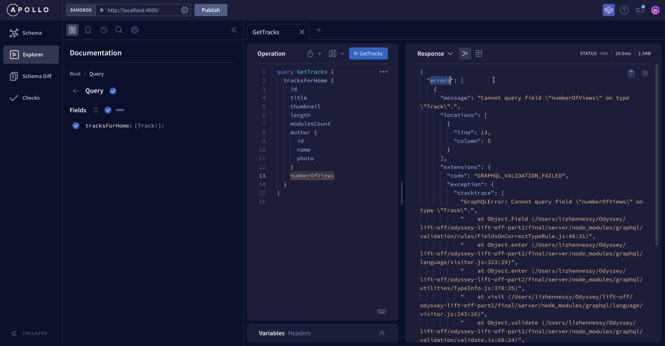Viewport: 665px width, 346px height.
Task: Open endpoint connection settings gear
Action: (185, 10)
